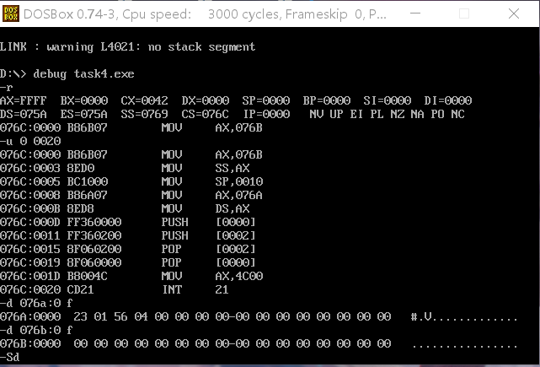Screen dimensions: 540x367
Task: Click the SI=0000 register value
Action: click(x=387, y=100)
